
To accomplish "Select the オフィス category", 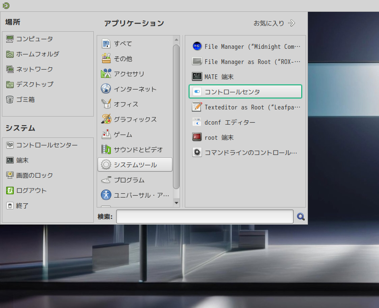I will coord(135,104).
